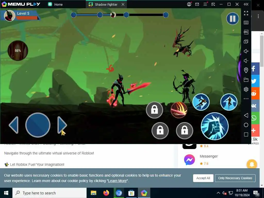Move the character left with arrow
Image resolution: width=264 pixels, height=198 pixels.
tap(14, 125)
